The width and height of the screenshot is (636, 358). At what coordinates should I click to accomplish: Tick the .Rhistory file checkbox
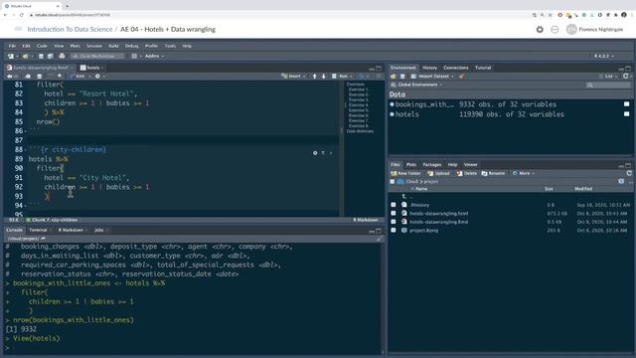(394, 205)
